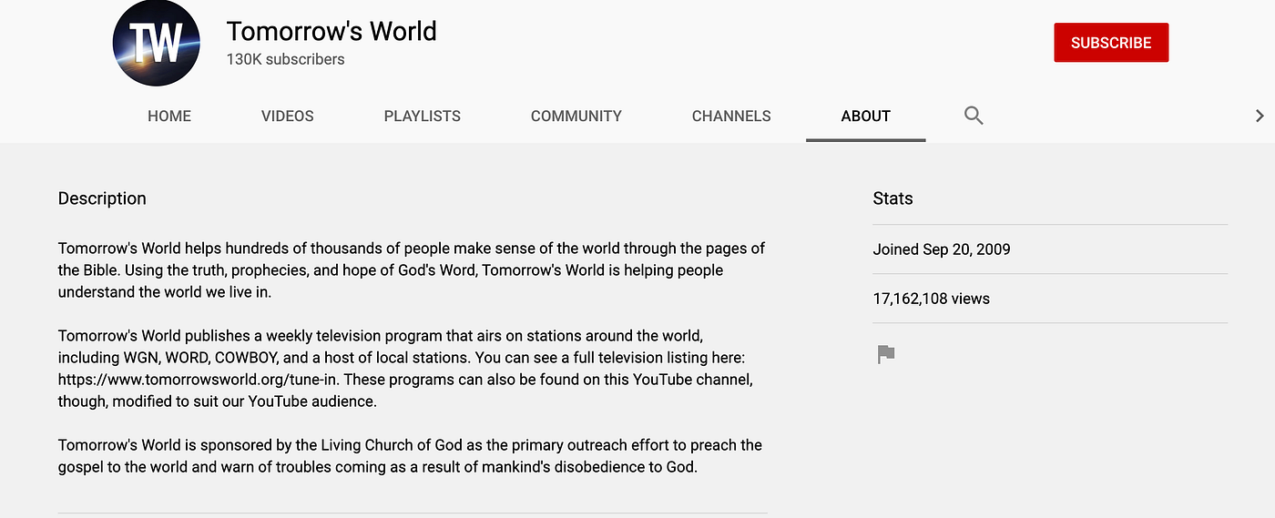Screen dimensions: 1275x518
Task: View the CHANNELS tab
Action: coord(731,116)
